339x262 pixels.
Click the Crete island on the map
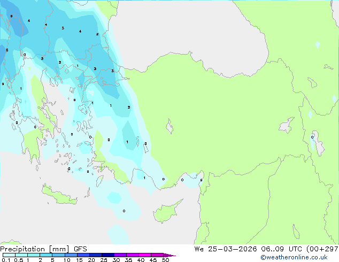click(x=59, y=195)
